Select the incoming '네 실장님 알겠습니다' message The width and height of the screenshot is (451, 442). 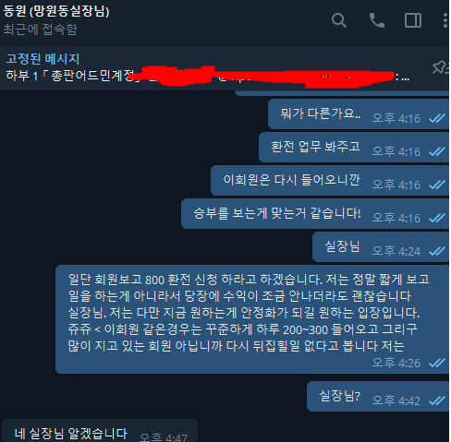100,431
